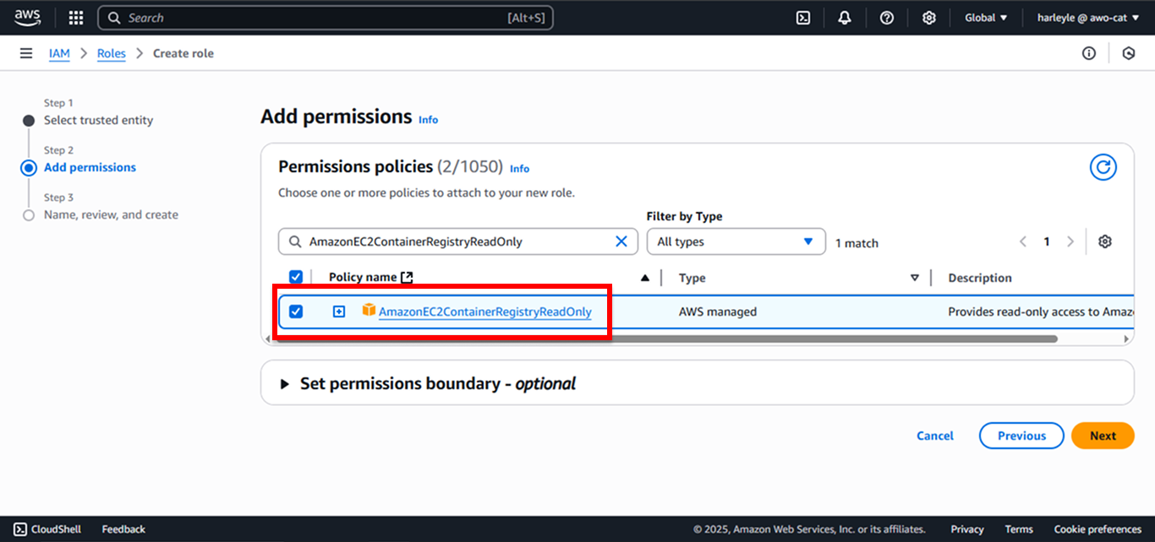Go to next page of policies

[x=1070, y=241]
